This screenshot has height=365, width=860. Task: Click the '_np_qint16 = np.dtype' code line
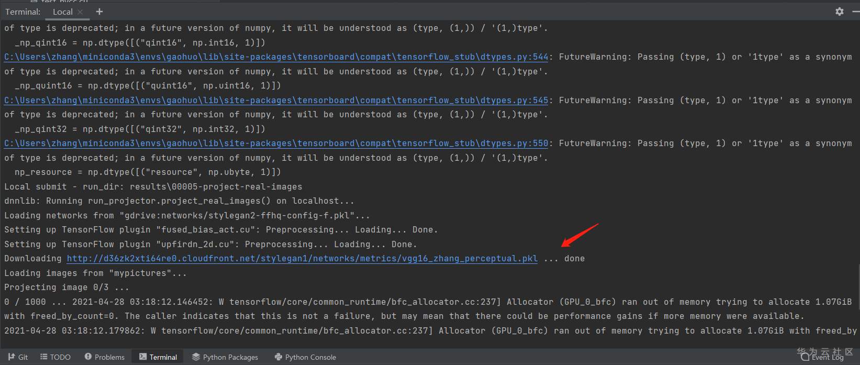click(140, 42)
